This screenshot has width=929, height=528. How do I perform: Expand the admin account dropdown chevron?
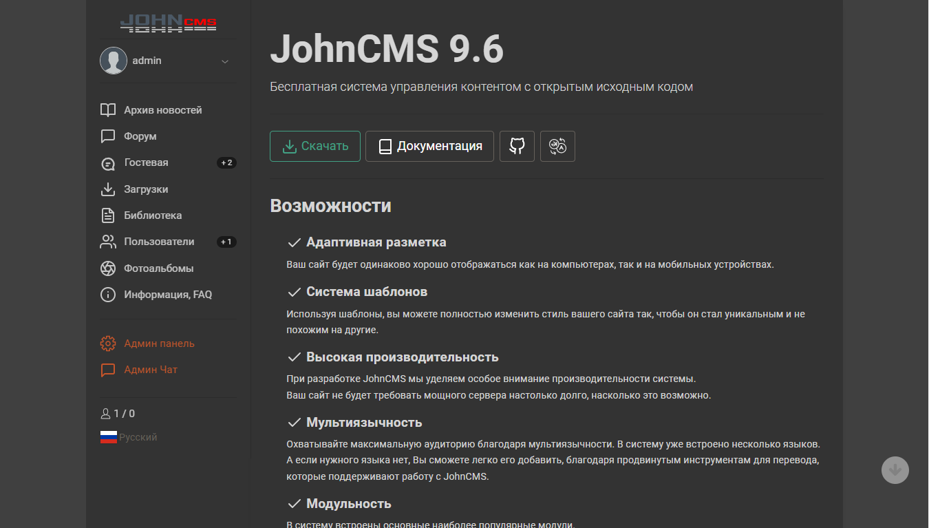225,61
